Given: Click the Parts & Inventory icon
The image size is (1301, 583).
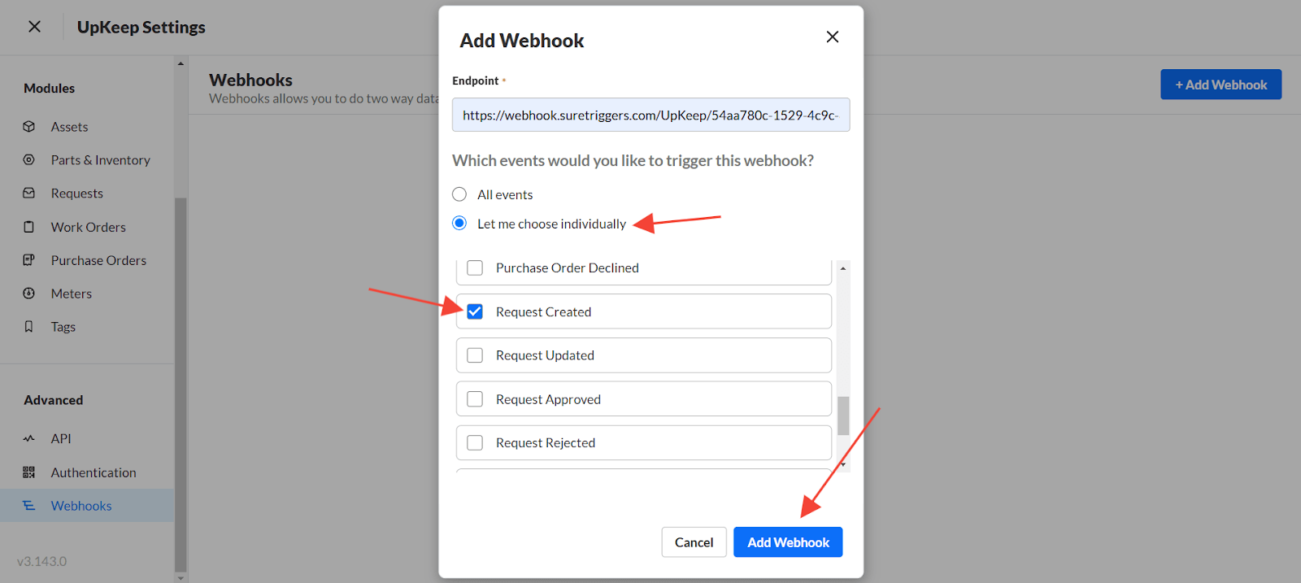Looking at the screenshot, I should [x=29, y=160].
